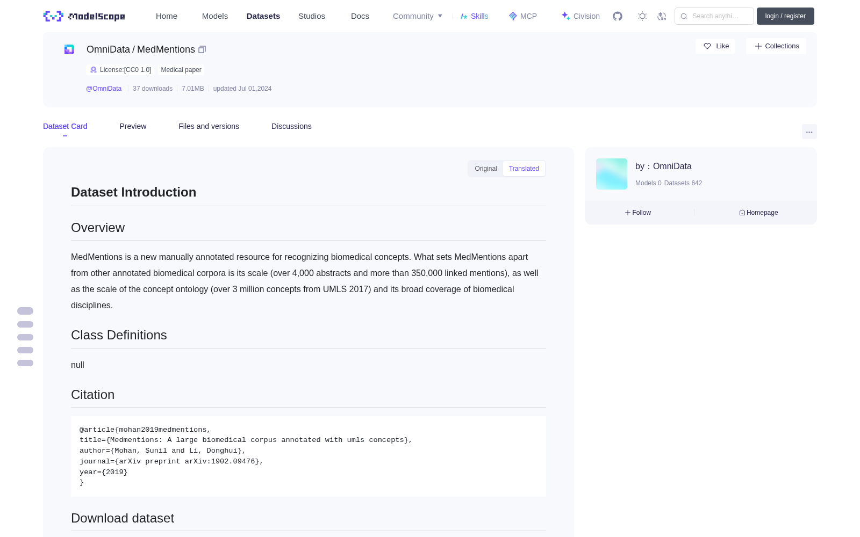Open the GitHub icon link

point(618,16)
